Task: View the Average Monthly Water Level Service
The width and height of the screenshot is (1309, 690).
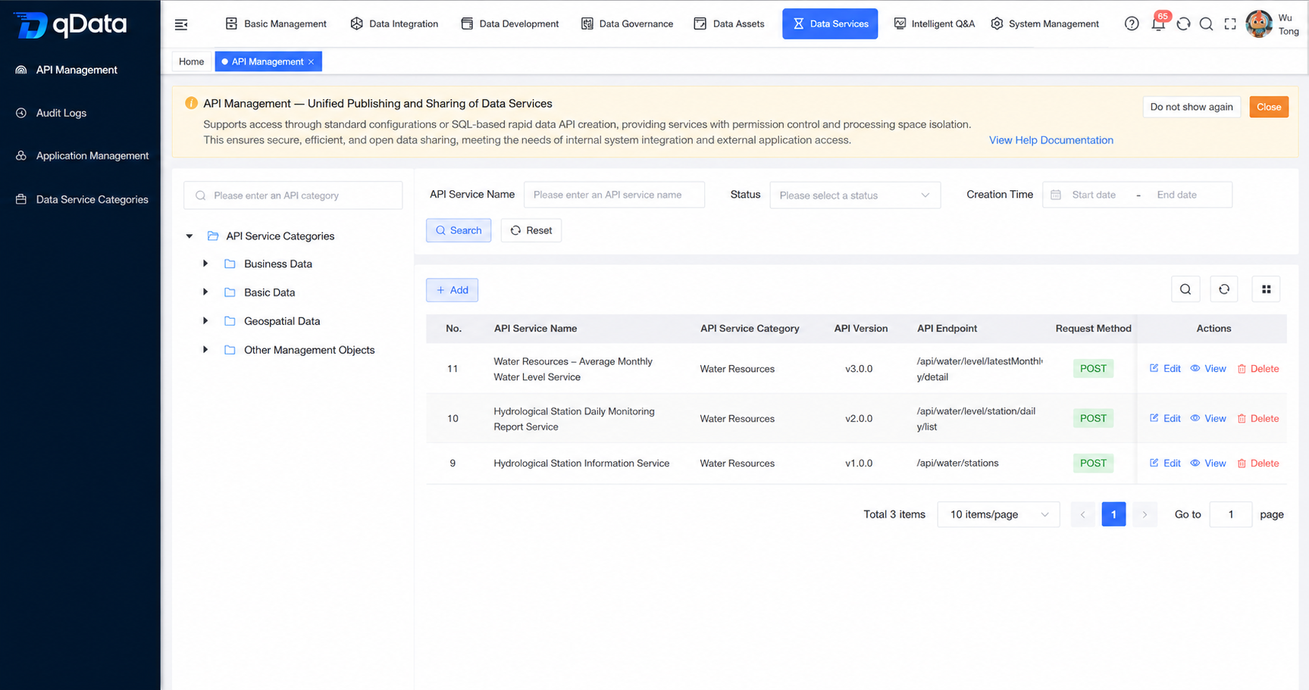Action: 1208,368
